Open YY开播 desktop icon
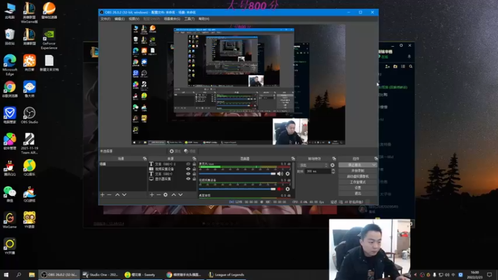The width and height of the screenshot is (498, 280). click(9, 246)
